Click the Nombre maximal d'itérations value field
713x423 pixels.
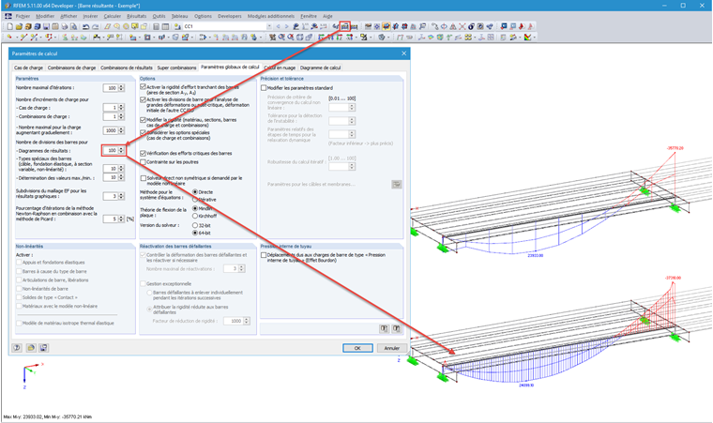click(x=111, y=88)
